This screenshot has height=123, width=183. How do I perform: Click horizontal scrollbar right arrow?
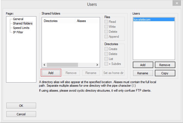tap(97, 65)
